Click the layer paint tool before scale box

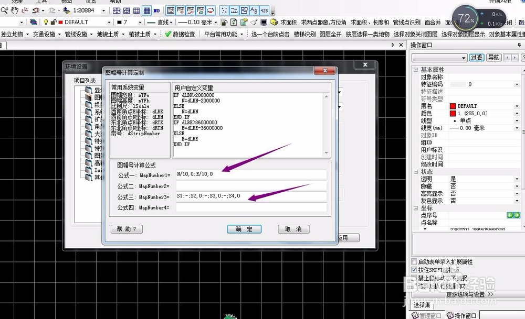66,10
